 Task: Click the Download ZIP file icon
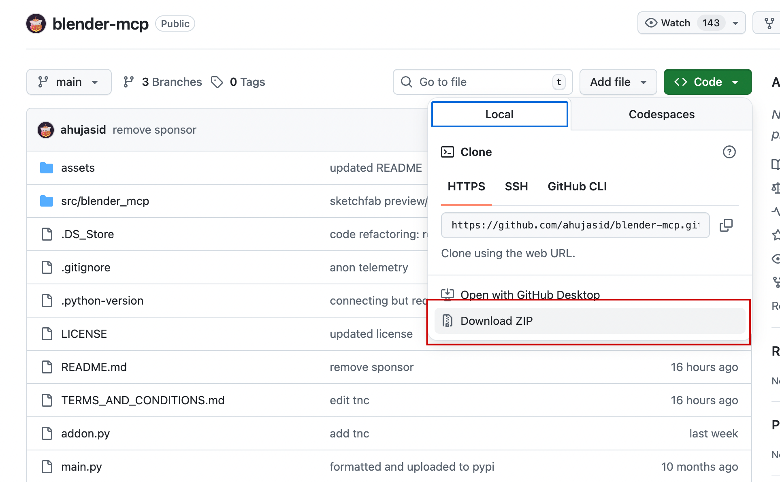coord(447,321)
